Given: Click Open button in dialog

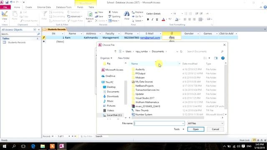Looking at the screenshot, I should pyautogui.click(x=196, y=129).
